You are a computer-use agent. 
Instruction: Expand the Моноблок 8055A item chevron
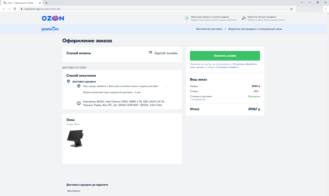(167, 103)
